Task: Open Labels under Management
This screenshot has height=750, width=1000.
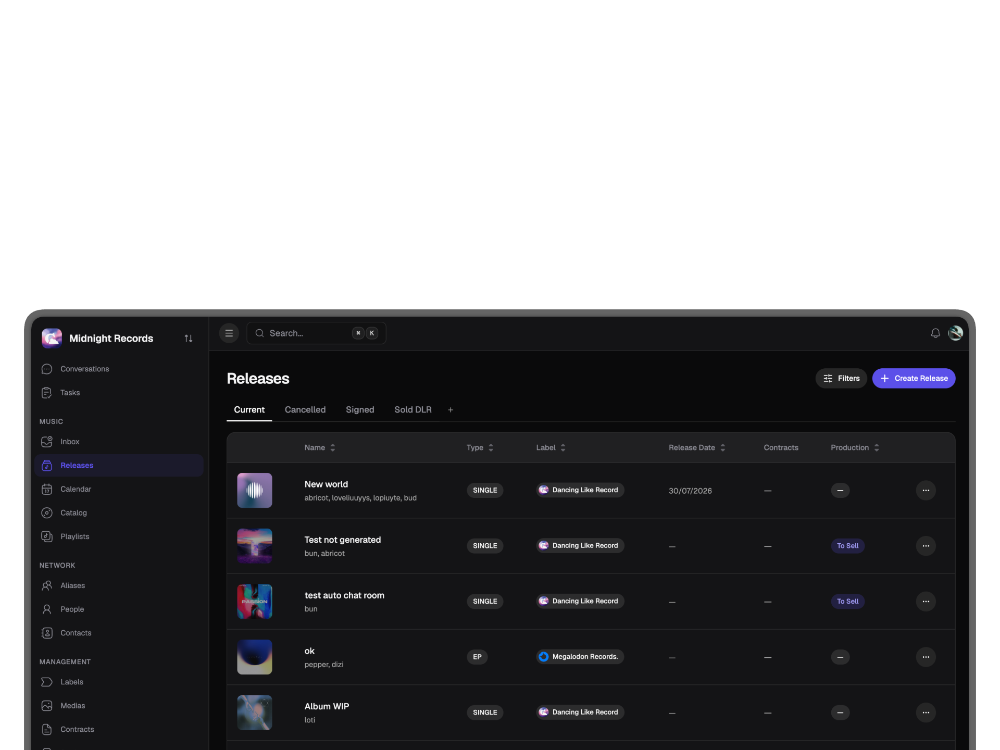Action: [119, 682]
